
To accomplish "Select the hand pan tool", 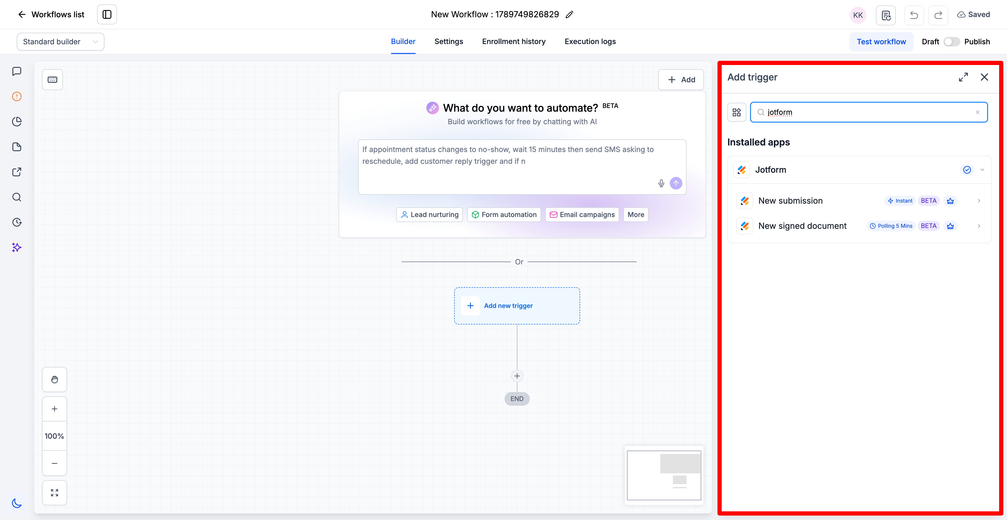I will (54, 379).
